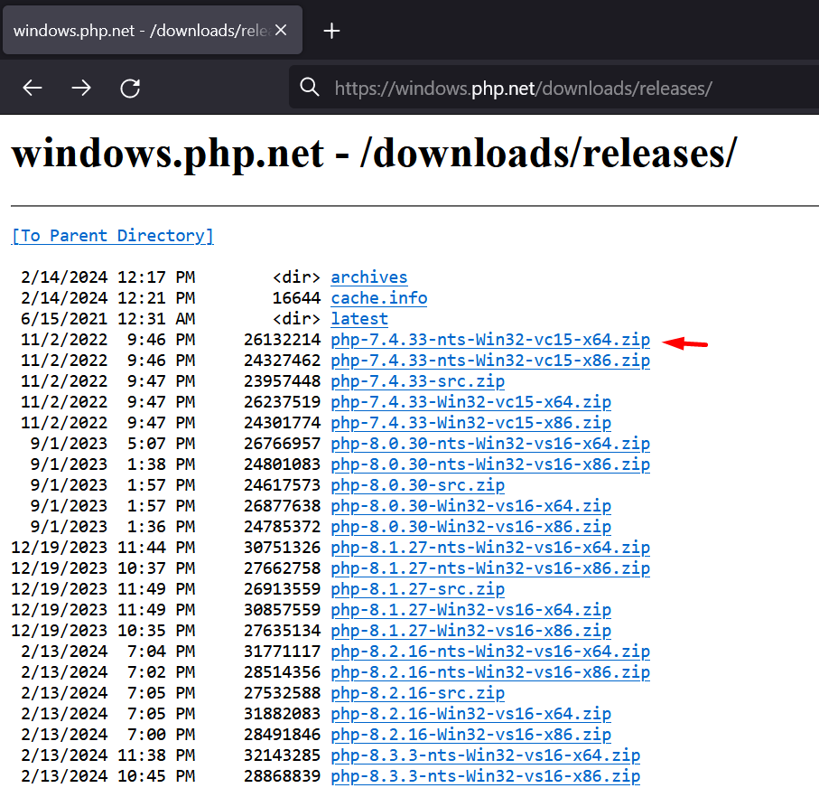
Task: Open the To Parent Directory link
Action: (x=112, y=236)
